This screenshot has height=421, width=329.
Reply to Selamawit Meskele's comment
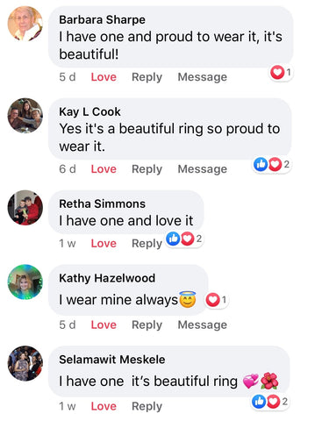click(147, 406)
